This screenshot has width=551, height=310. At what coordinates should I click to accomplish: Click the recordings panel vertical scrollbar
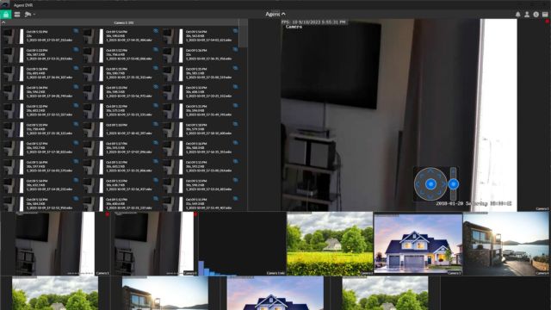[243, 34]
